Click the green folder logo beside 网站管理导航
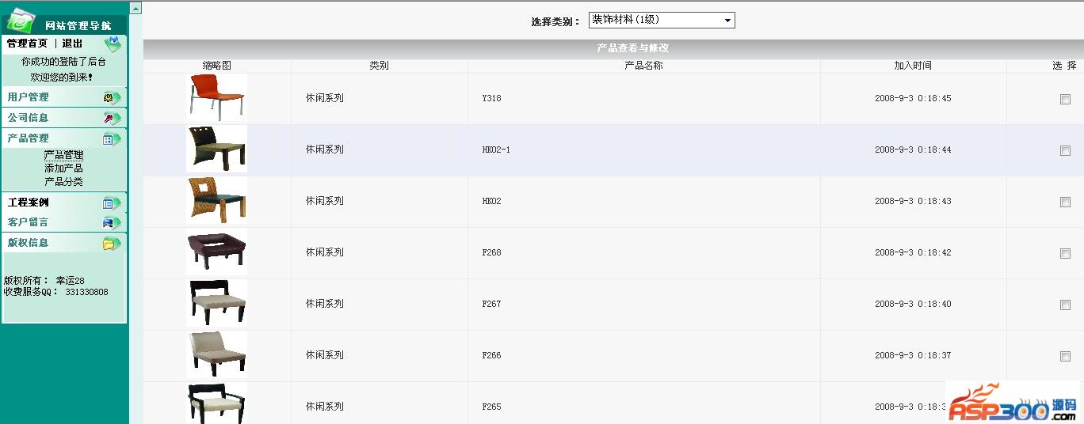 [x=21, y=20]
